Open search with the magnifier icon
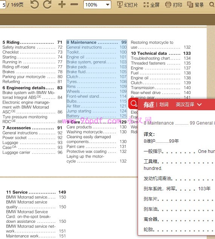 (x=212, y=5)
